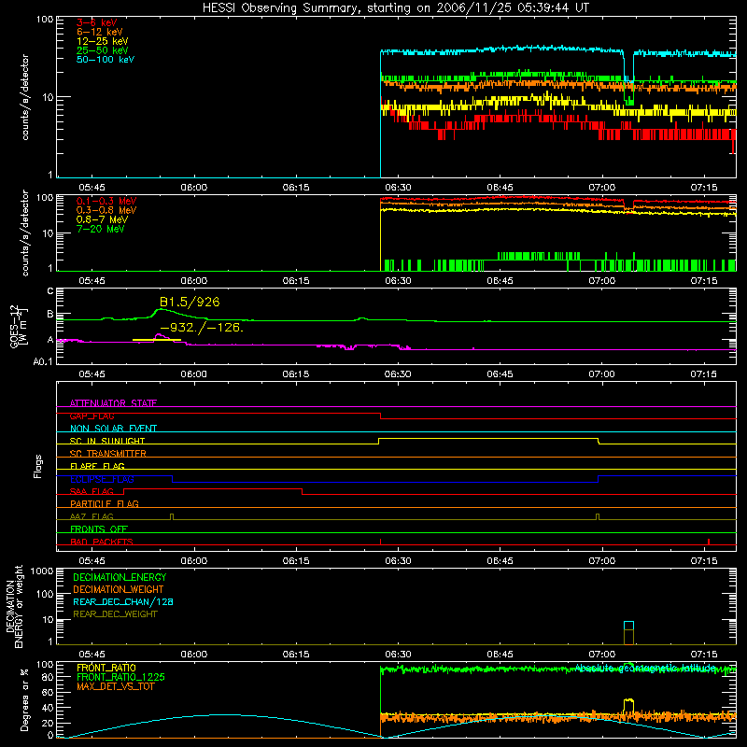
Task: Click the 05:45 tick label under GOES panel
Action: click(x=92, y=374)
